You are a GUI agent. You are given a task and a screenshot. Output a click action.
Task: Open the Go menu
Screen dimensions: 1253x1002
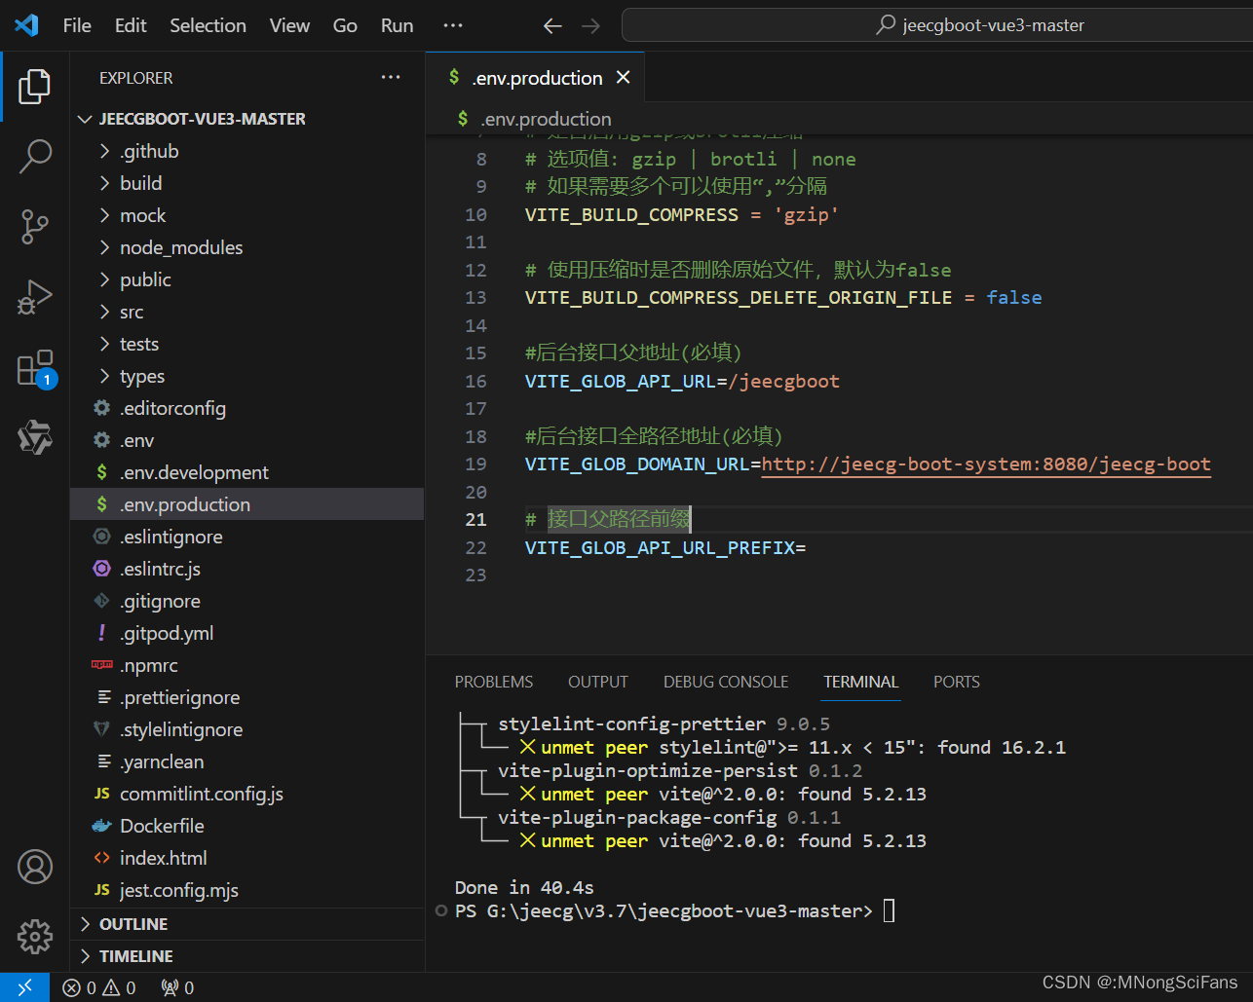pyautogui.click(x=345, y=25)
